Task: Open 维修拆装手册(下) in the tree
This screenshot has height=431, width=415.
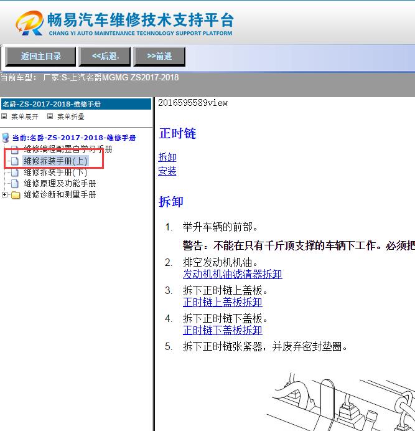Action: (55, 172)
